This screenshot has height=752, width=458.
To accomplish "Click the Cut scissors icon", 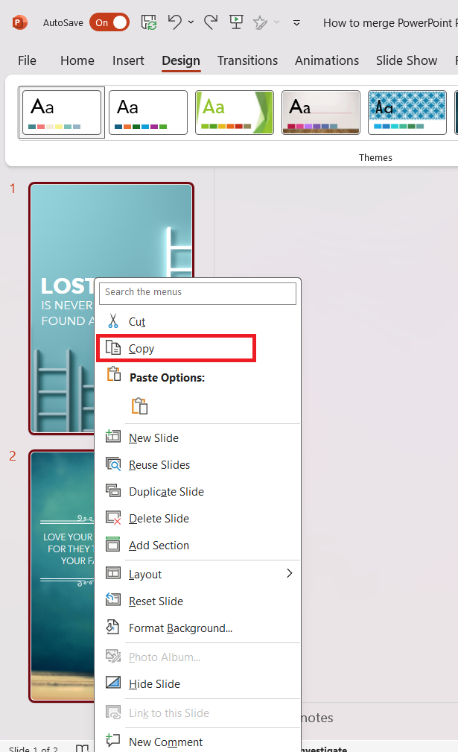I will click(113, 320).
